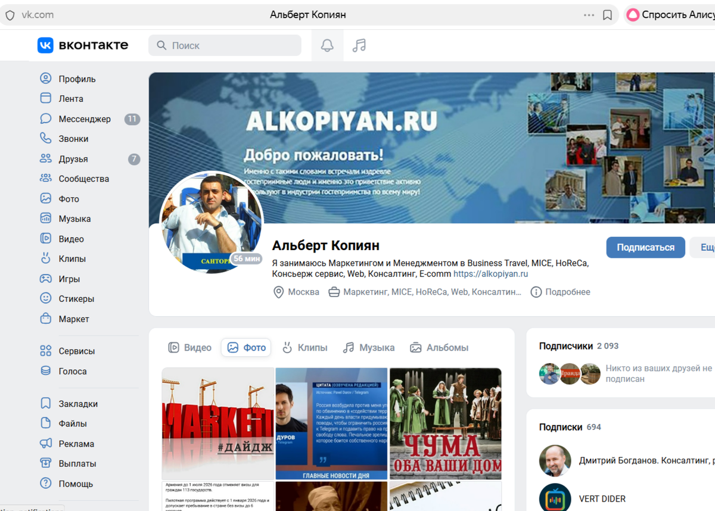The width and height of the screenshot is (715, 511).
Task: Click the Подписаться button
Action: 645,247
